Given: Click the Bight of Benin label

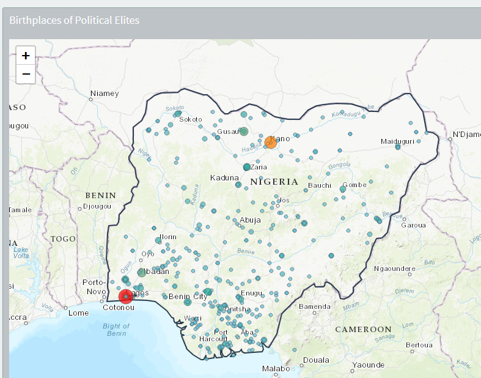Looking at the screenshot, I should click(x=116, y=330).
